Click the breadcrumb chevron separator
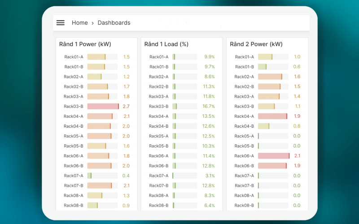This screenshot has width=359, height=224. (93, 23)
